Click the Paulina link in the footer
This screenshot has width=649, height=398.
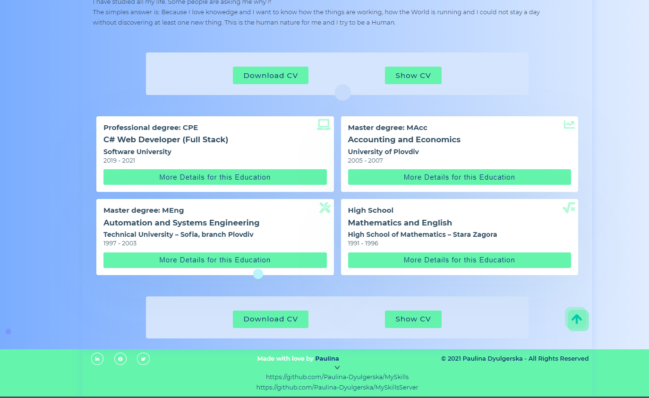point(327,358)
